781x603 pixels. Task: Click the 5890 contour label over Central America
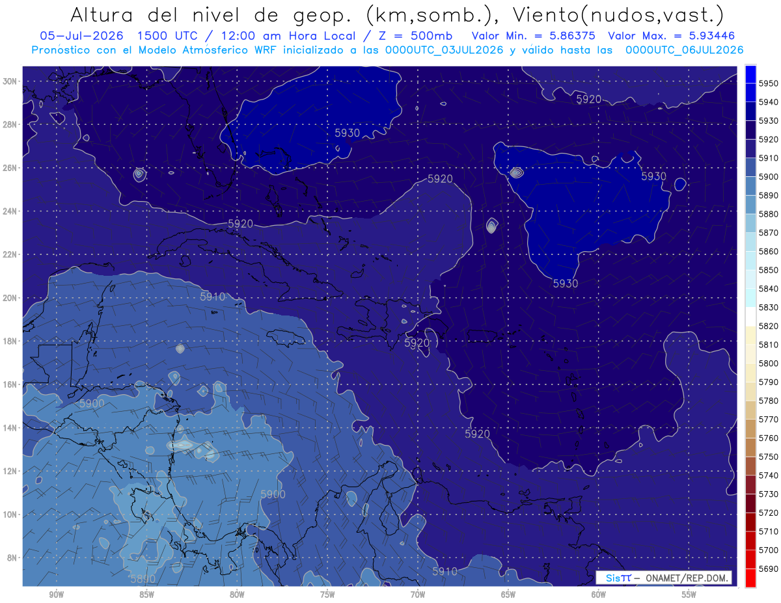click(143, 579)
